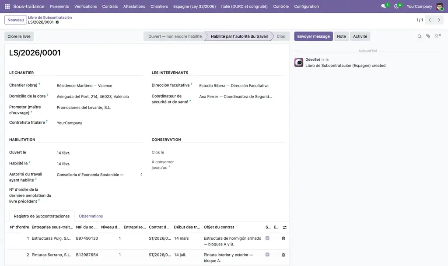Click the gear icon next to LS/2026/0001
Image resolution: width=448 pixels, height=266 pixels.
57,22
